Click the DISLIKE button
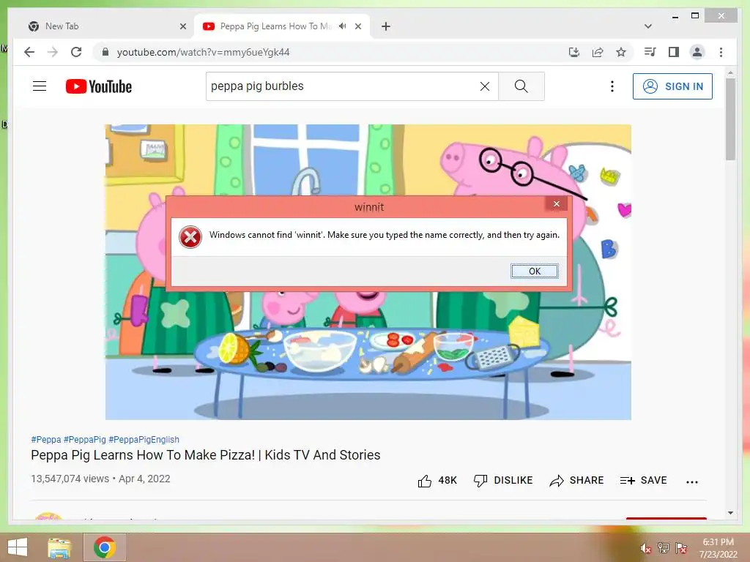The width and height of the screenshot is (750, 562). [x=502, y=481]
